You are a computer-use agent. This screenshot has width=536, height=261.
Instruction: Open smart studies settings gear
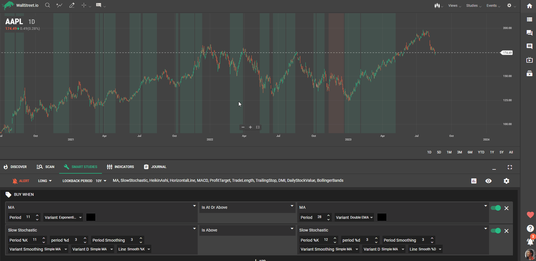[x=506, y=181]
